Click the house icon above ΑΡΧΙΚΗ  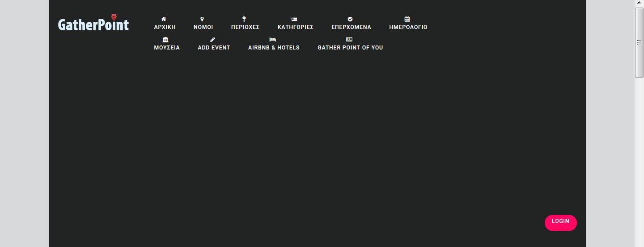[x=164, y=19]
